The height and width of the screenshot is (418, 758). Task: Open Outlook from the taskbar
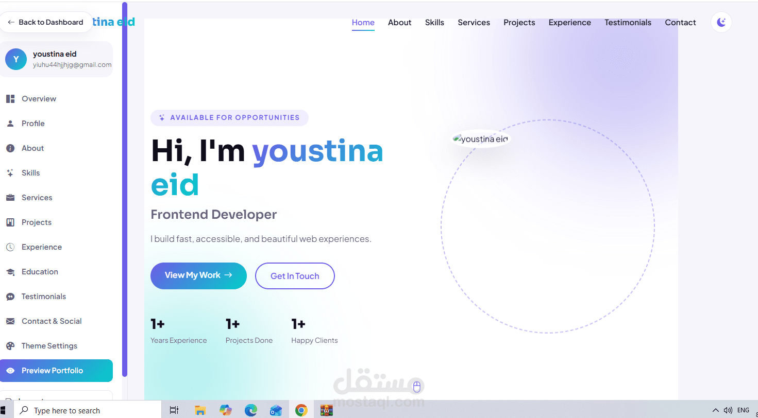pos(276,410)
